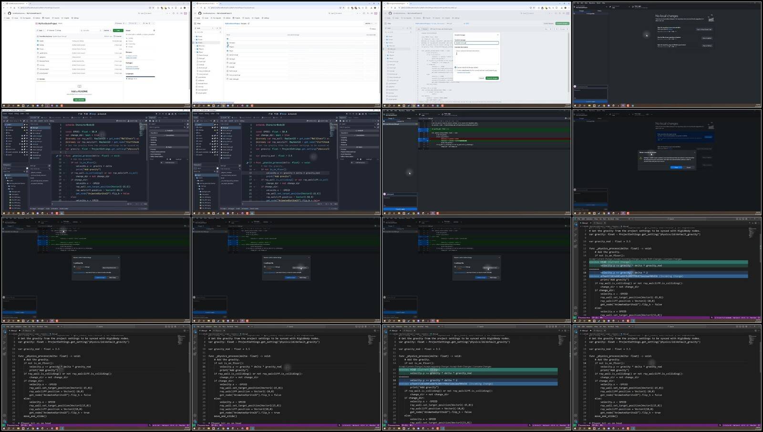763x432 pixels.
Task: Click extended description box in Commit changes dialog
Action: (476, 57)
